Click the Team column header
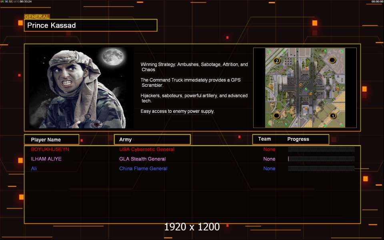The width and height of the screenshot is (384, 240). [x=264, y=139]
